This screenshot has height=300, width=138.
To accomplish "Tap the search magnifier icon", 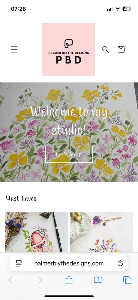I will tap(105, 49).
